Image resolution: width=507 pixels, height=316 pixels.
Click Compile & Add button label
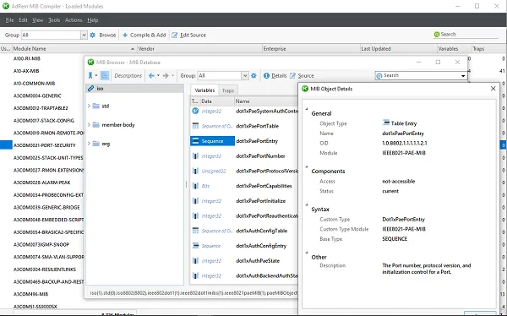[148, 35]
